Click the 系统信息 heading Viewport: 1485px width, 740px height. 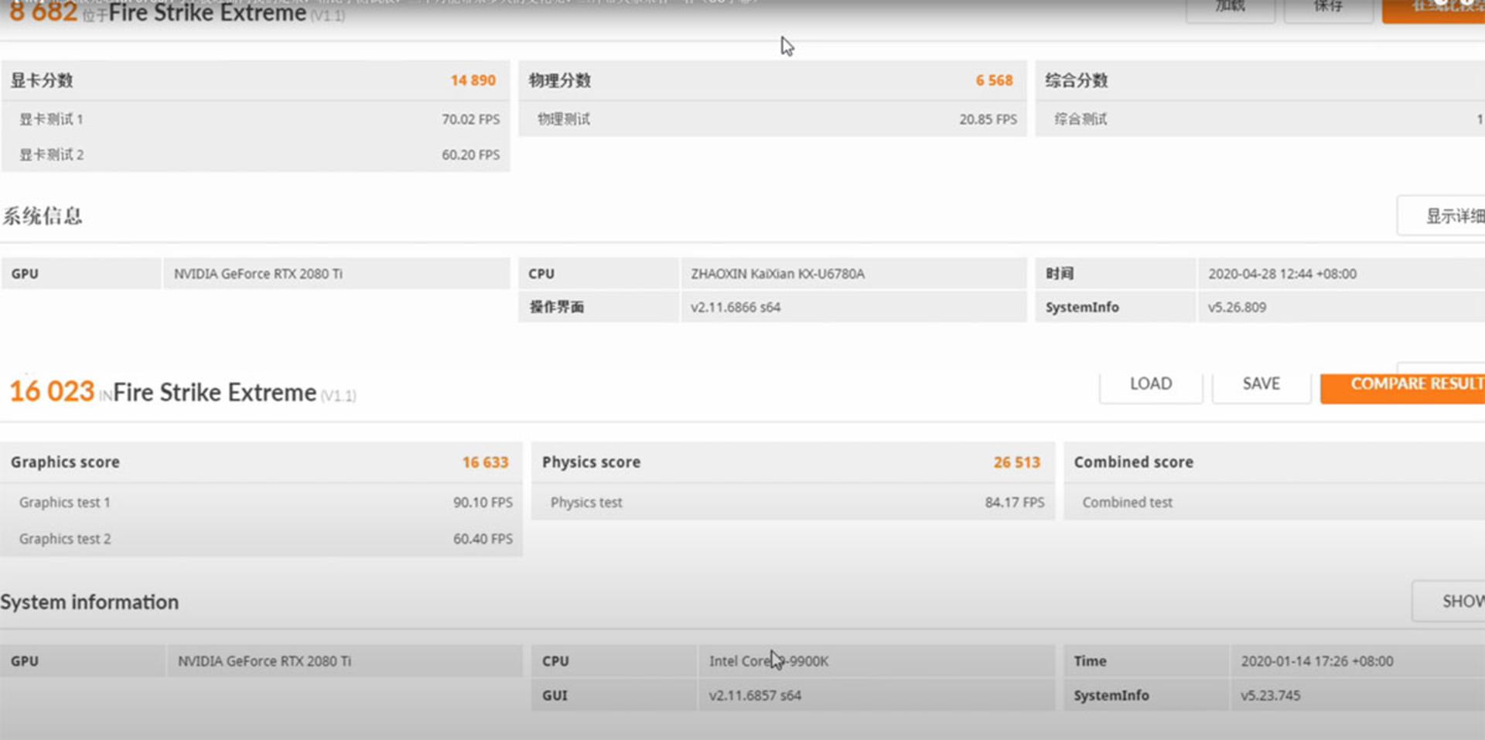(x=43, y=216)
